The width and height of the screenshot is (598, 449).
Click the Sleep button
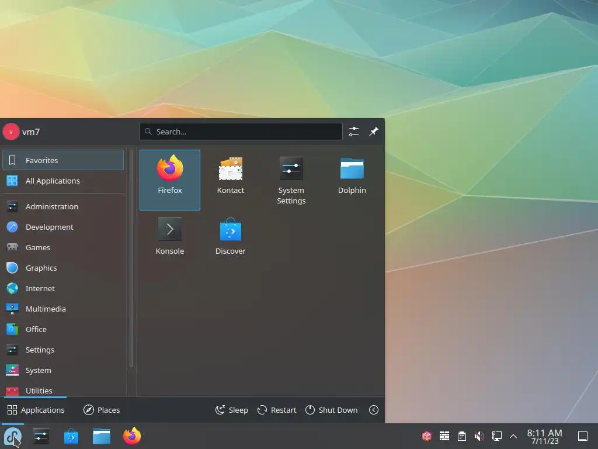[231, 410]
